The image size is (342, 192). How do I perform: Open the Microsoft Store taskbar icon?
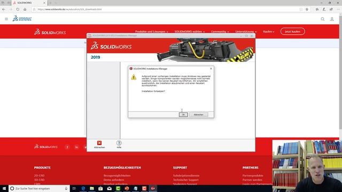click(x=100, y=188)
